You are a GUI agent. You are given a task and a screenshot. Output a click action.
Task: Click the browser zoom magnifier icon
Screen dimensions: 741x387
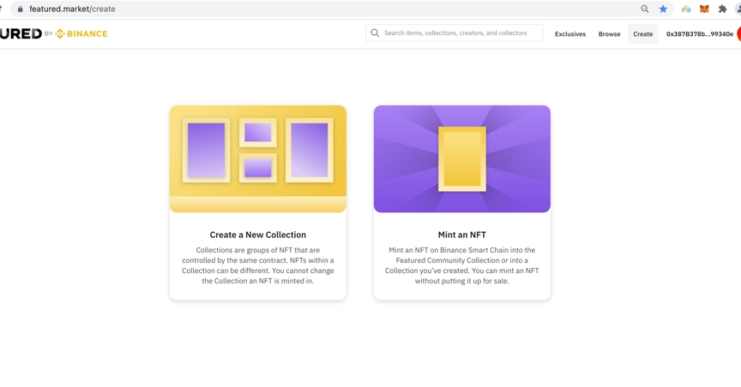pos(645,9)
